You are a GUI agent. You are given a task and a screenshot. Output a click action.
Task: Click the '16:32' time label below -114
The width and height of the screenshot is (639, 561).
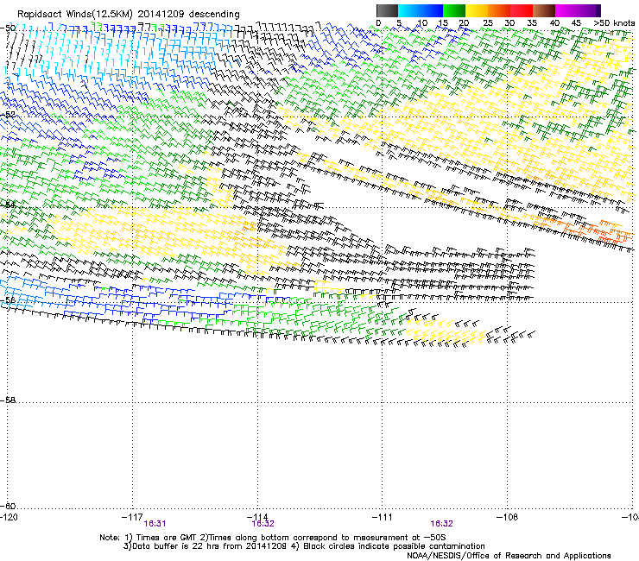[263, 524]
